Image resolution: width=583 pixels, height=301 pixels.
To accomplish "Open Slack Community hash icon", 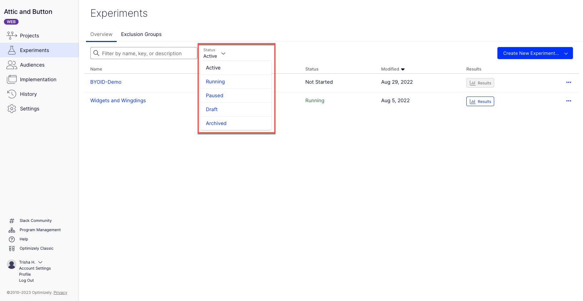I will tap(12, 221).
